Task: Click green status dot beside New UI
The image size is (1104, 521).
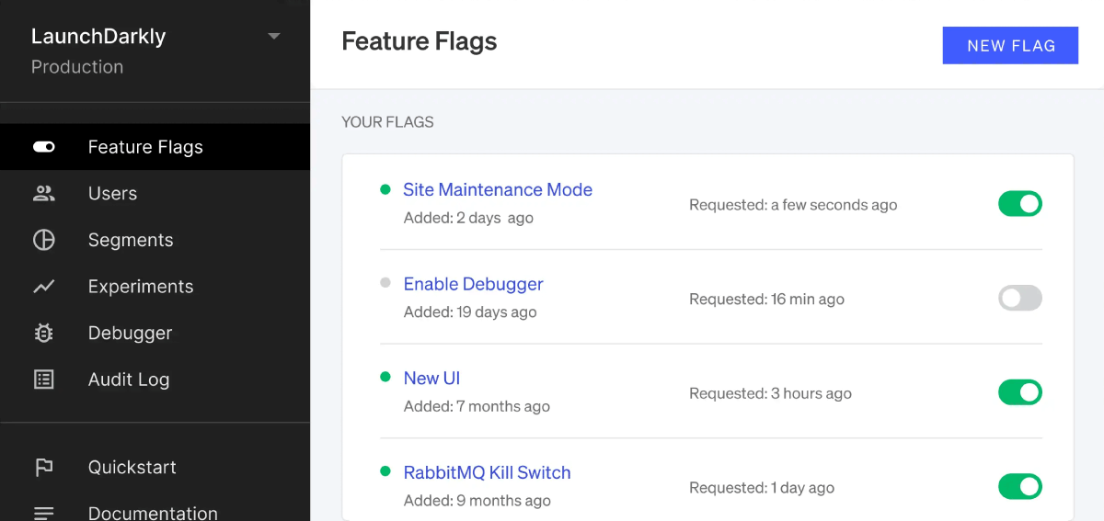Action: coord(385,377)
